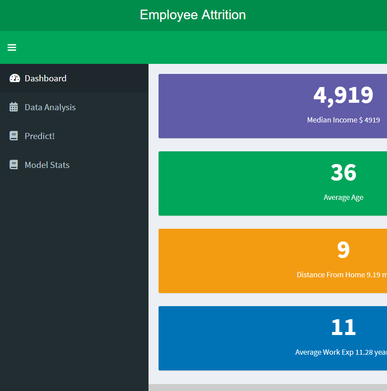Screen dimensions: 387x391
Task: Click the Predict! book icon
Action: (14, 136)
